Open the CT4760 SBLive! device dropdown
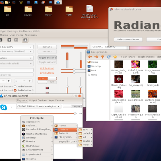The height and width of the screenshot is (161, 161). click(x=39, y=106)
